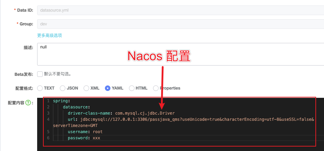The image size is (324, 151).
Task: Click line number 2 in editor gutter
Action: pyautogui.click(x=48, y=107)
